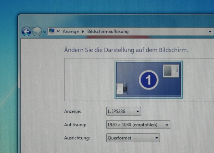Open the Ausrichtung dropdown showing Querformat
The width and height of the screenshot is (214, 153).
[133, 138]
